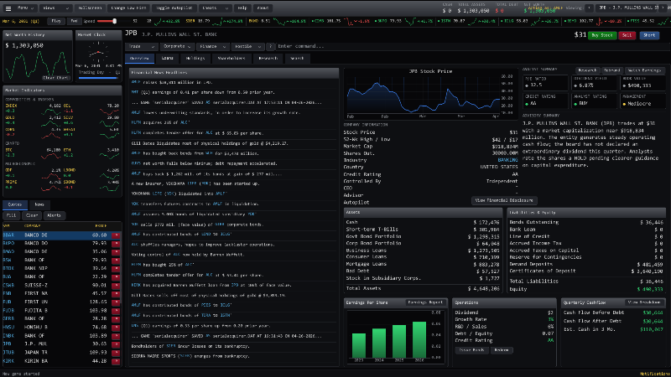The image size is (671, 377).
Task: Click the Clear button in quotes panel
Action: [32, 215]
